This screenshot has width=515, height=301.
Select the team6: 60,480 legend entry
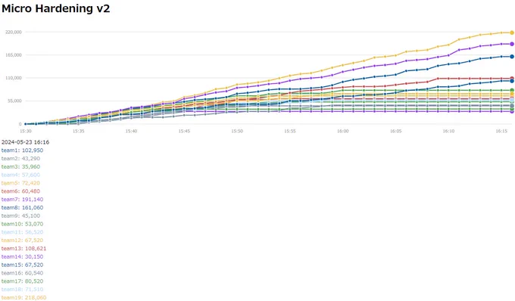coord(20,191)
